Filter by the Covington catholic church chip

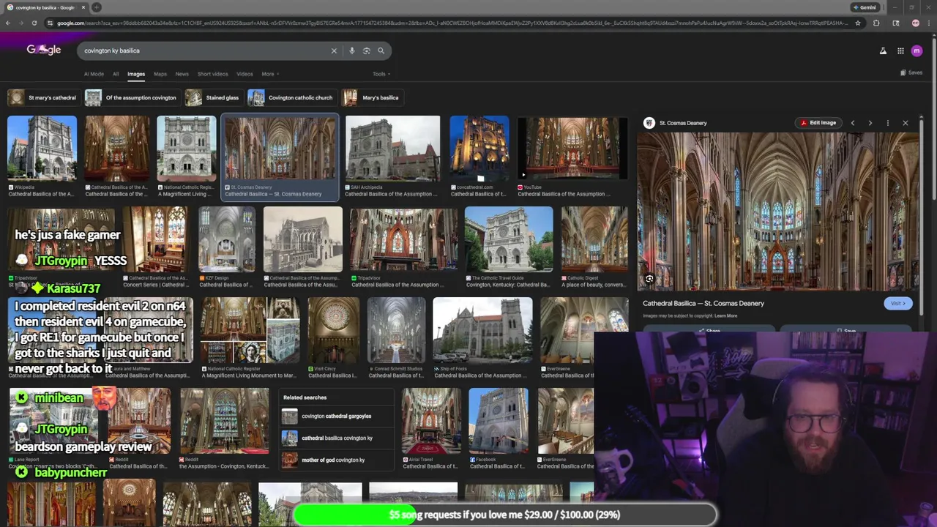(x=291, y=97)
